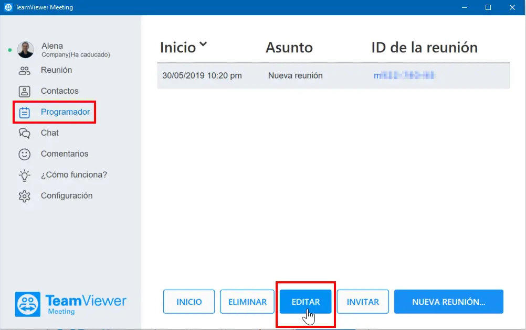Click the Asunto column header
Viewport: 526px width, 330px height.
(289, 48)
